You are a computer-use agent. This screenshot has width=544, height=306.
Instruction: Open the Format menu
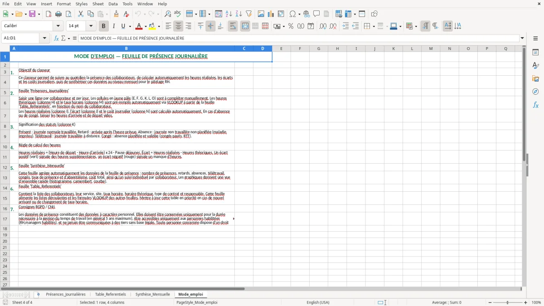63,4
